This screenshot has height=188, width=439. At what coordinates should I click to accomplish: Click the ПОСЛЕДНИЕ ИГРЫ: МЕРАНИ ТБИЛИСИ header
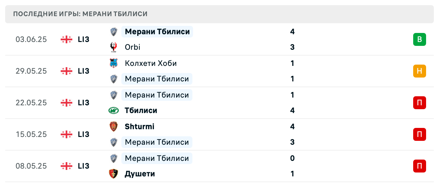(79, 14)
